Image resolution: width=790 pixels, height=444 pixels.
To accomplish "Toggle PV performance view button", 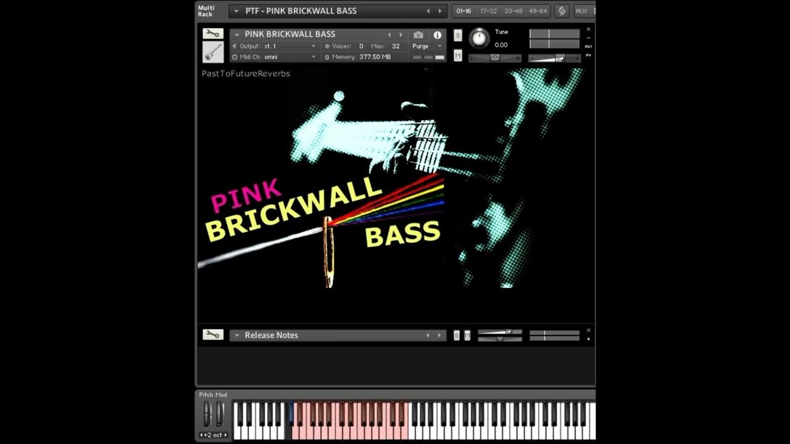I will click(589, 55).
